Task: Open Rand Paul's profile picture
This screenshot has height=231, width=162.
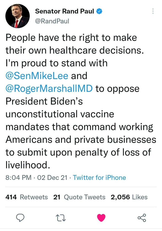Action: click(x=17, y=16)
